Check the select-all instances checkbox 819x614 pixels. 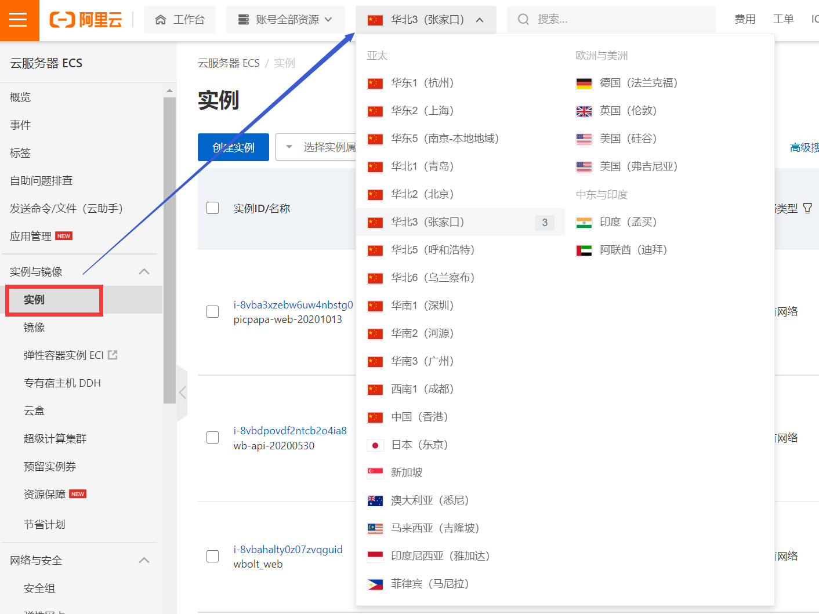213,208
